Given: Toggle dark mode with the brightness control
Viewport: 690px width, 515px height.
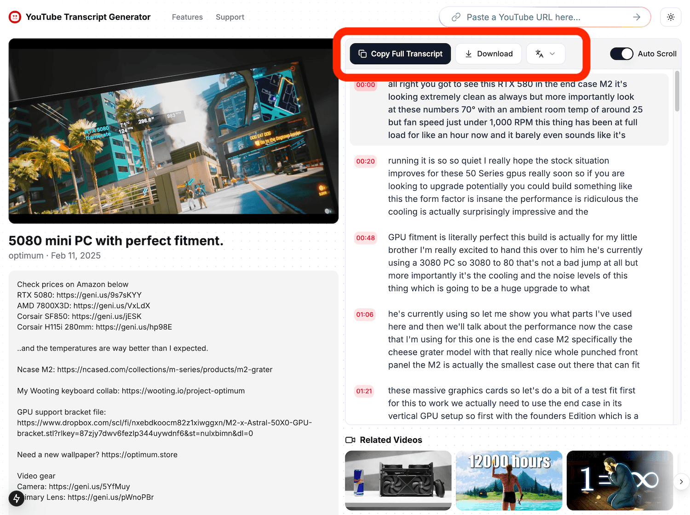Looking at the screenshot, I should coord(671,17).
